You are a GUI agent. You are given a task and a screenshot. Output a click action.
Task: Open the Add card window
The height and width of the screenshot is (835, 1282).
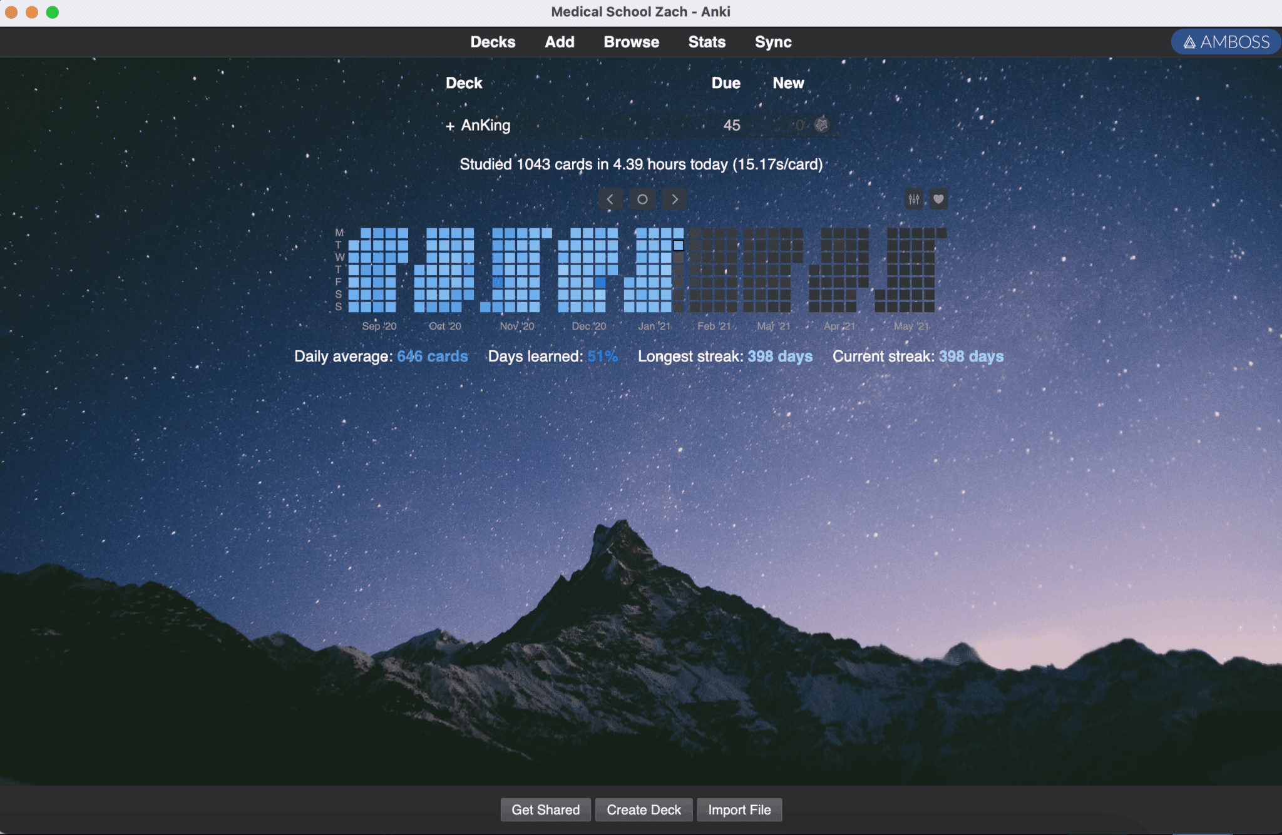pos(560,42)
